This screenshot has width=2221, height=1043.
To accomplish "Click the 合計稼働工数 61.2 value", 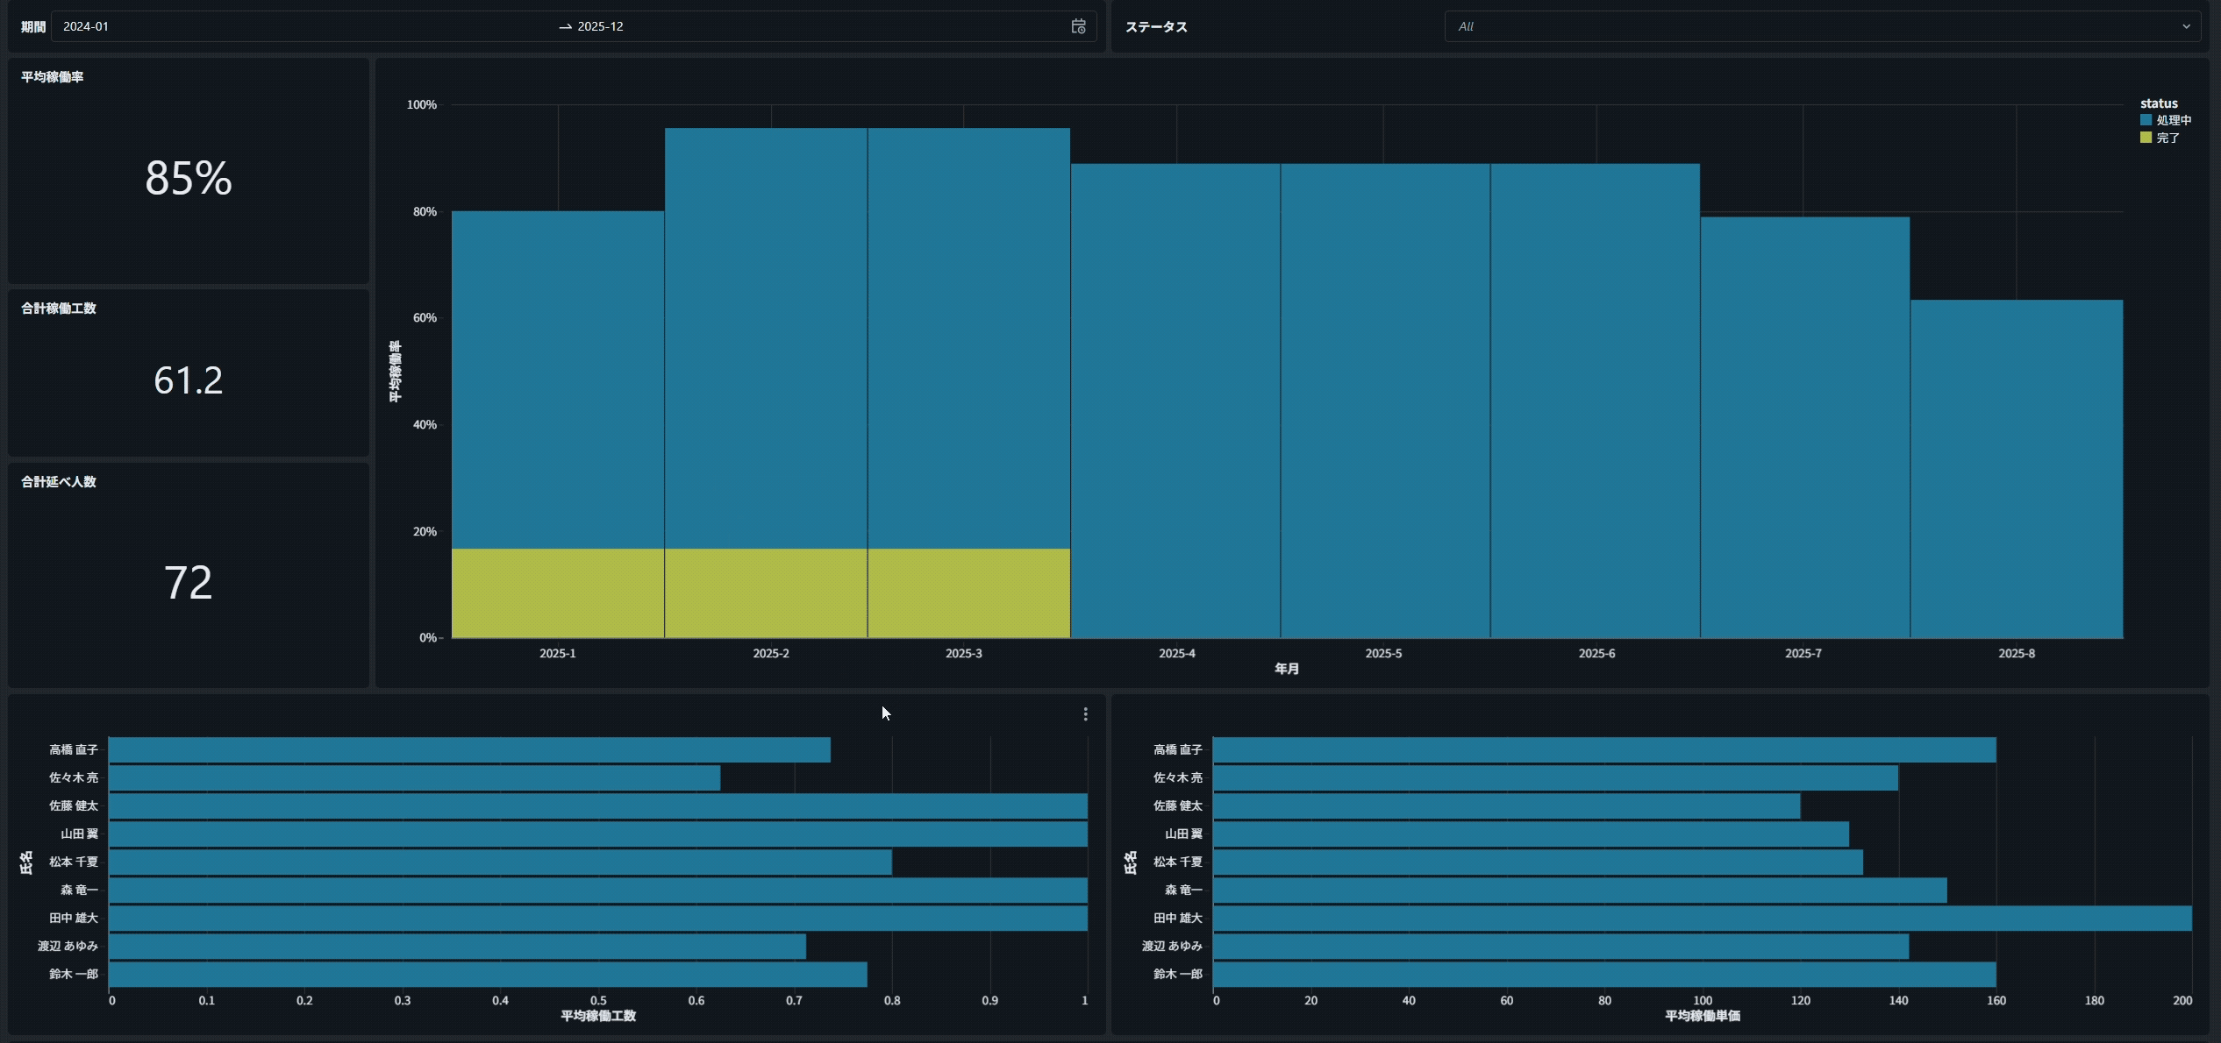I will click(189, 380).
